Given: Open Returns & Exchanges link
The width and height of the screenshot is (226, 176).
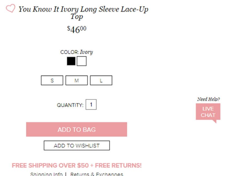Looking at the screenshot, I should coord(97,174).
